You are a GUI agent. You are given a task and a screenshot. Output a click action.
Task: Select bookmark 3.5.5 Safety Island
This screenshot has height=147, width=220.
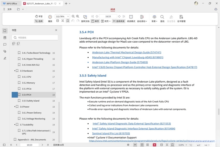[31, 101]
